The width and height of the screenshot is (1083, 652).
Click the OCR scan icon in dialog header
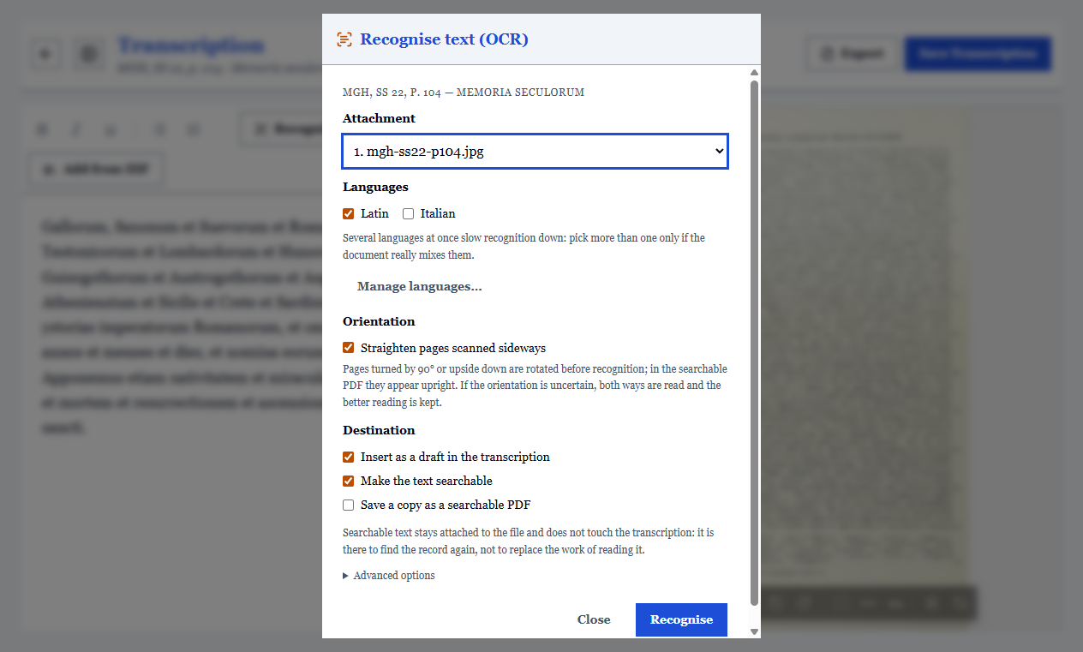pos(344,39)
